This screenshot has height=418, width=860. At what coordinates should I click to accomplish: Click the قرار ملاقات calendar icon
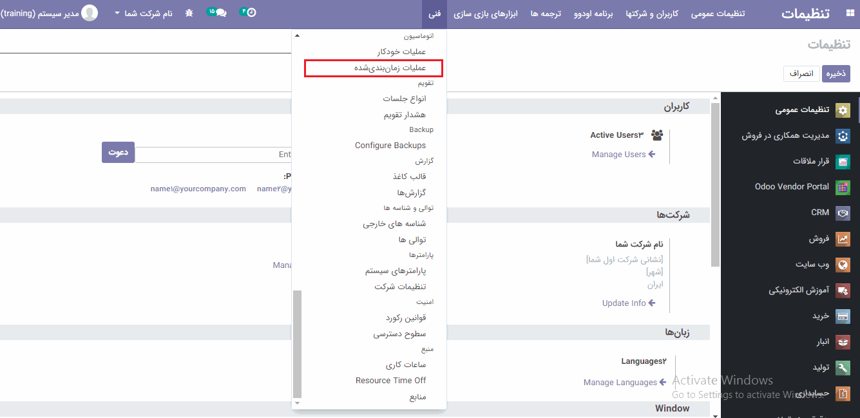pos(843,162)
